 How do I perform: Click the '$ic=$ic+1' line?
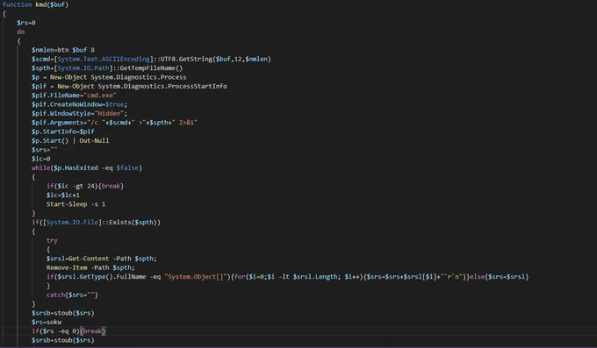pos(63,195)
